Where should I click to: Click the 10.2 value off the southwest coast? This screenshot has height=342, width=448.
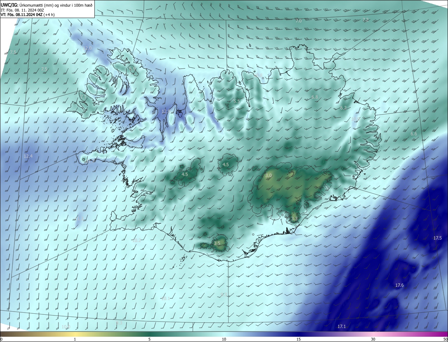tap(136, 240)
